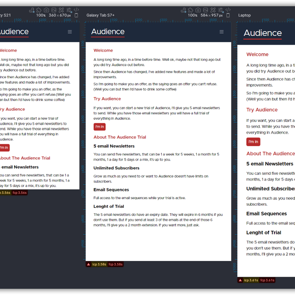Click the I'm In button in the Laptop pane
This screenshot has width=295, height=295.
pyautogui.click(x=253, y=142)
